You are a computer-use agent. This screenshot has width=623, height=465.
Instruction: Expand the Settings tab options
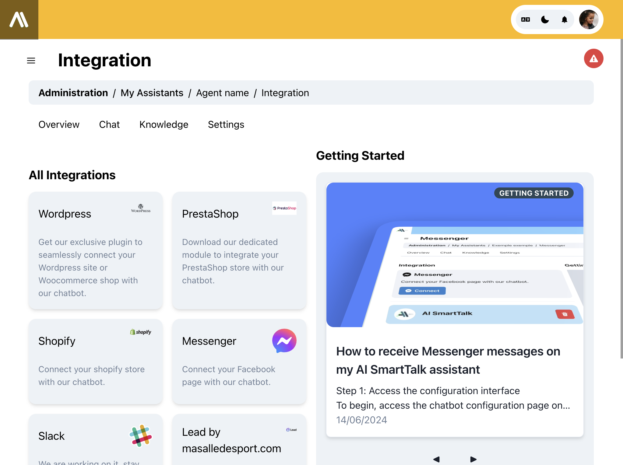coord(226,124)
